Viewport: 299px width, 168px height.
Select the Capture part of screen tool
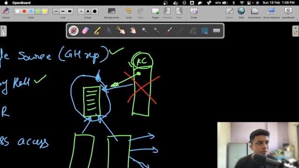coord(205,30)
